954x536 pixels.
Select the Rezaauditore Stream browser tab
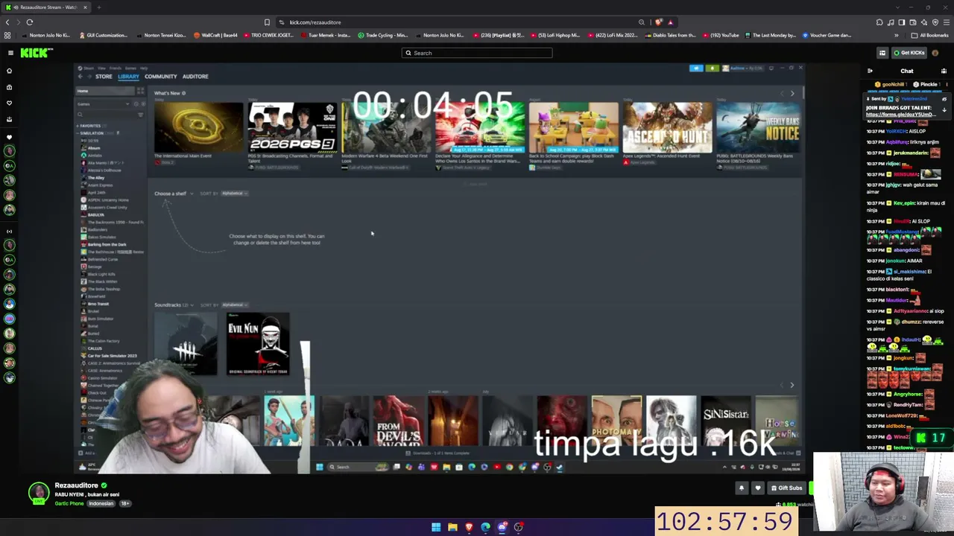tap(47, 7)
